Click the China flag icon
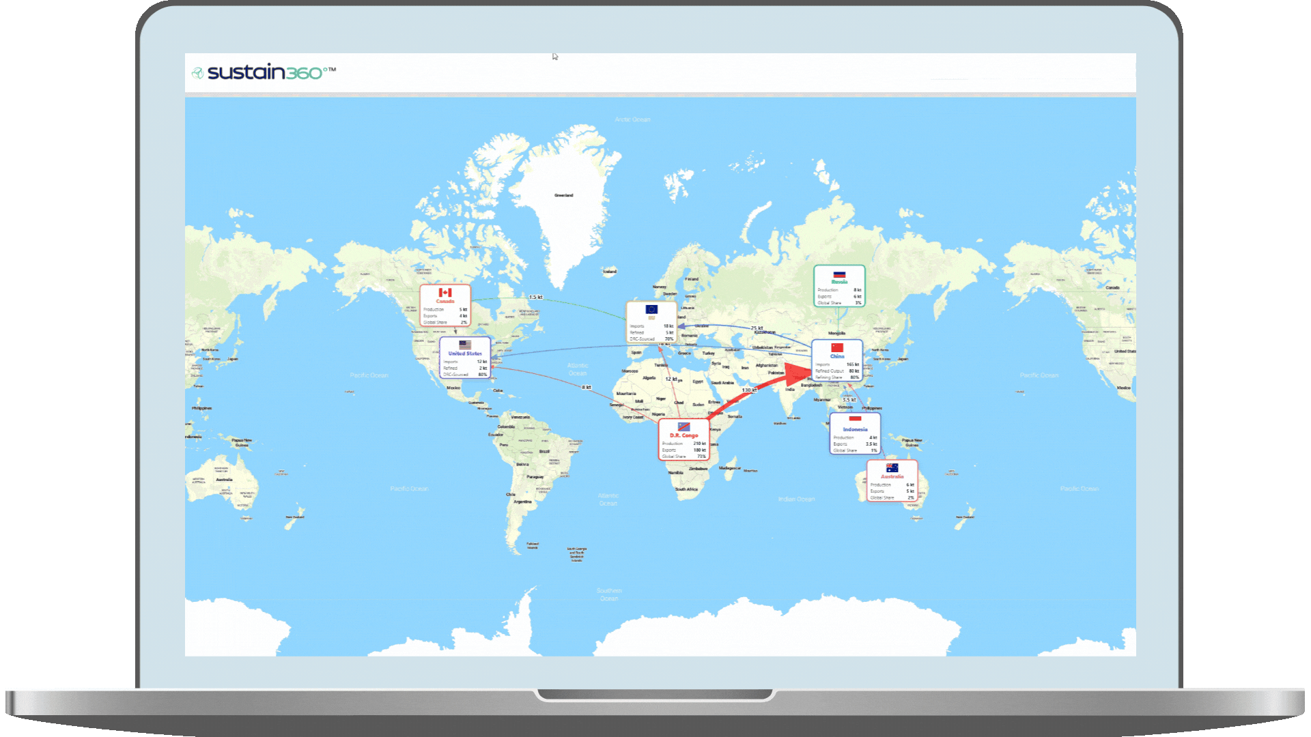 837,347
